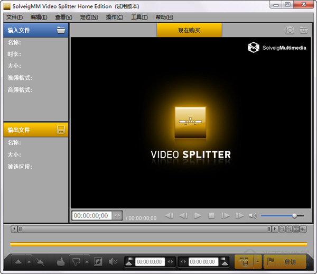
Task: Mute audio using speaker icon beside volume
Action: pyautogui.click(x=253, y=216)
